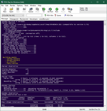Click the 'Render Statistics' heading text
The image size is (107, 111).
point(10,93)
